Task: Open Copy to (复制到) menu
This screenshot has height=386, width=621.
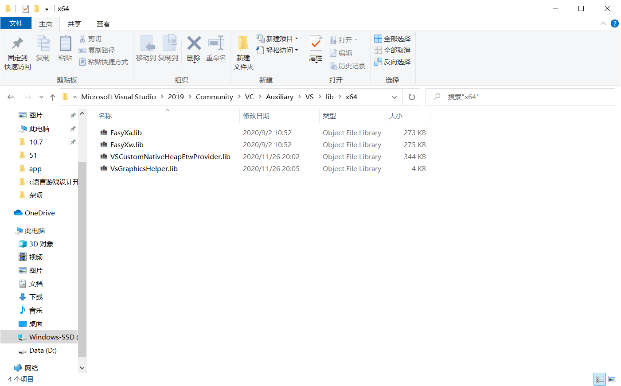Action: click(168, 49)
